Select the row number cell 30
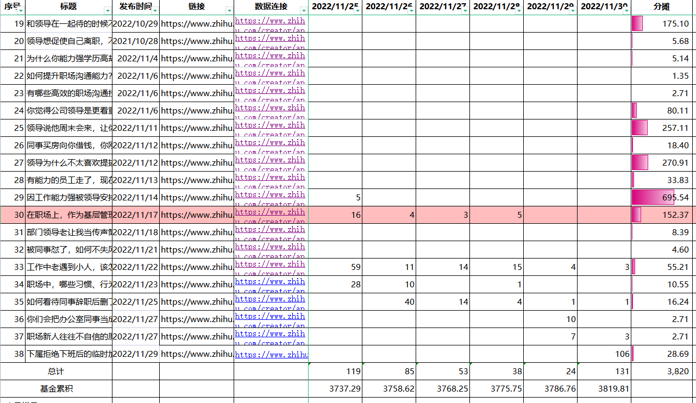Image resolution: width=696 pixels, height=403 pixels. coord(12,215)
